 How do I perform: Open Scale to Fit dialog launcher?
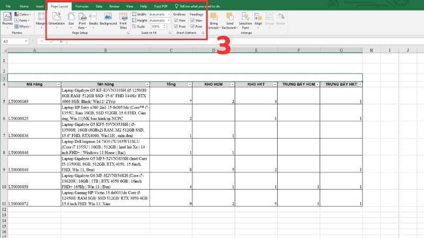pyautogui.click(x=170, y=33)
